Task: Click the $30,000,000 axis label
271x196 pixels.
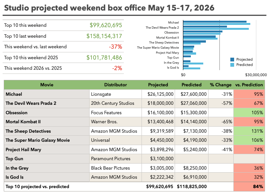Action: coord(256,75)
